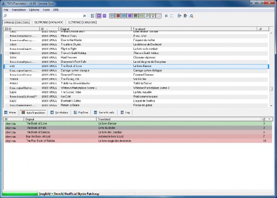Open the Translation menu
277x198 pixels.
click(x=18, y=10)
